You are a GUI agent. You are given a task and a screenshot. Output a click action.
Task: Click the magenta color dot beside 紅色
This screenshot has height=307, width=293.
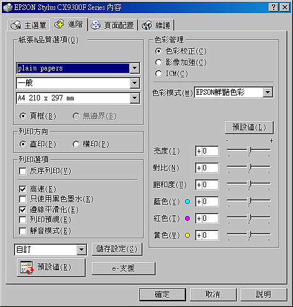point(187,218)
